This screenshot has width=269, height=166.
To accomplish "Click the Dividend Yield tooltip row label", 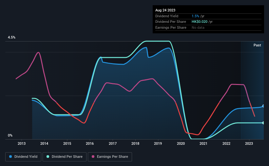I will tap(167, 16).
